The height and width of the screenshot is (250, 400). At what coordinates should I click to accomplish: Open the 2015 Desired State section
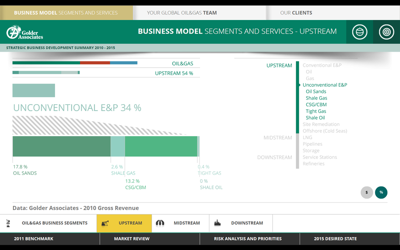pyautogui.click(x=335, y=239)
